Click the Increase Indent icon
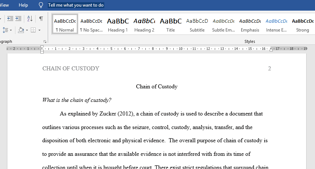The image size is (315, 169). point(18,19)
